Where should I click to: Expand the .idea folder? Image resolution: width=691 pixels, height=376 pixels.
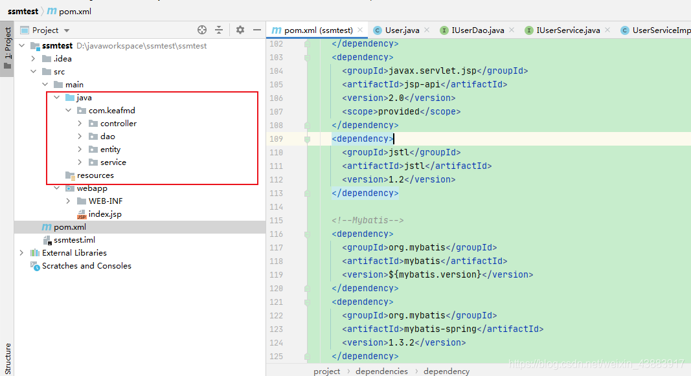33,58
